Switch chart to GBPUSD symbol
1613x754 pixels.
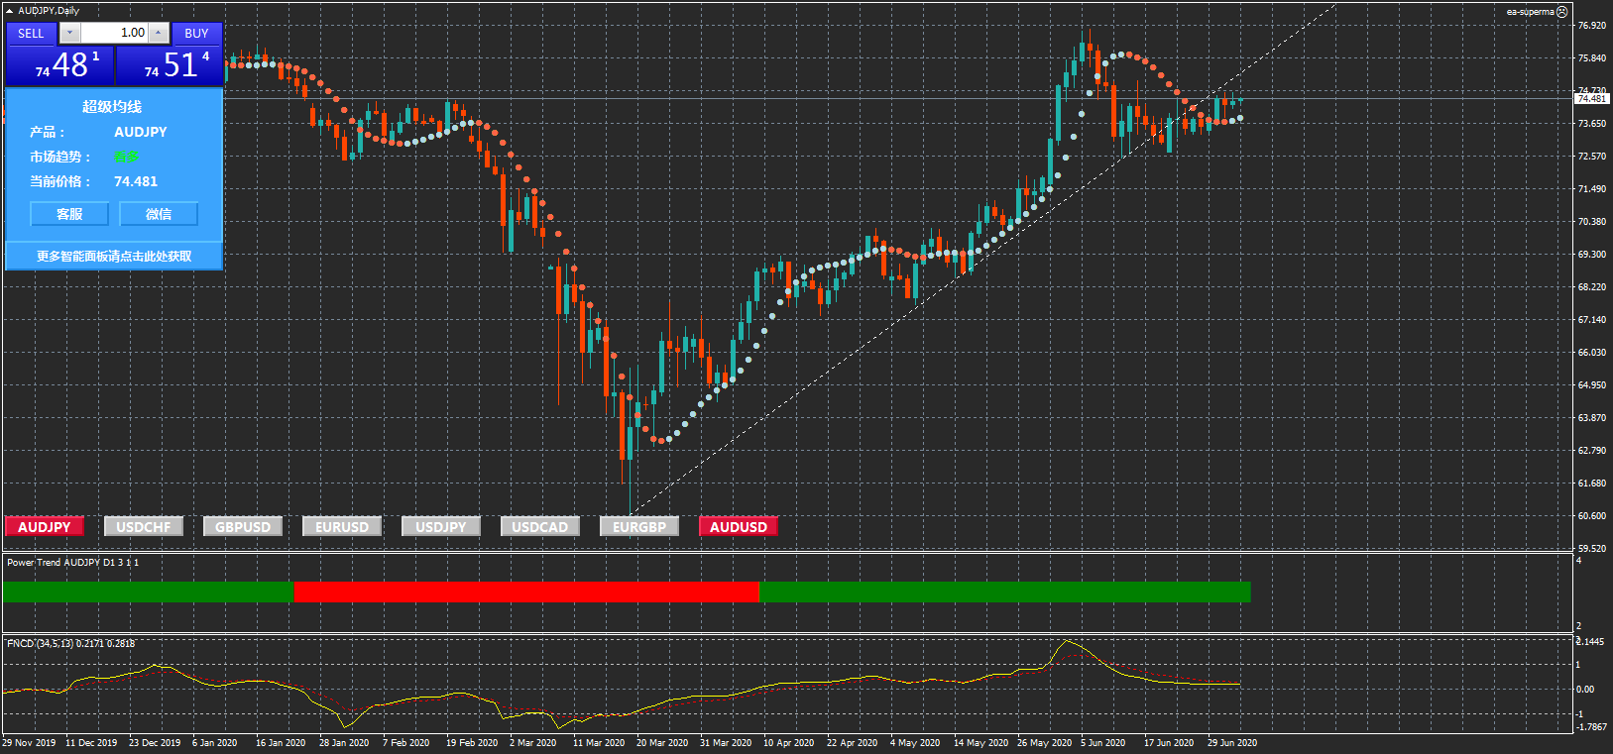pyautogui.click(x=243, y=527)
